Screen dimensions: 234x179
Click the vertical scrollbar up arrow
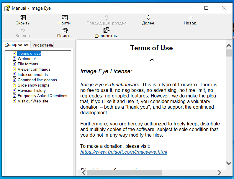click(x=229, y=46)
